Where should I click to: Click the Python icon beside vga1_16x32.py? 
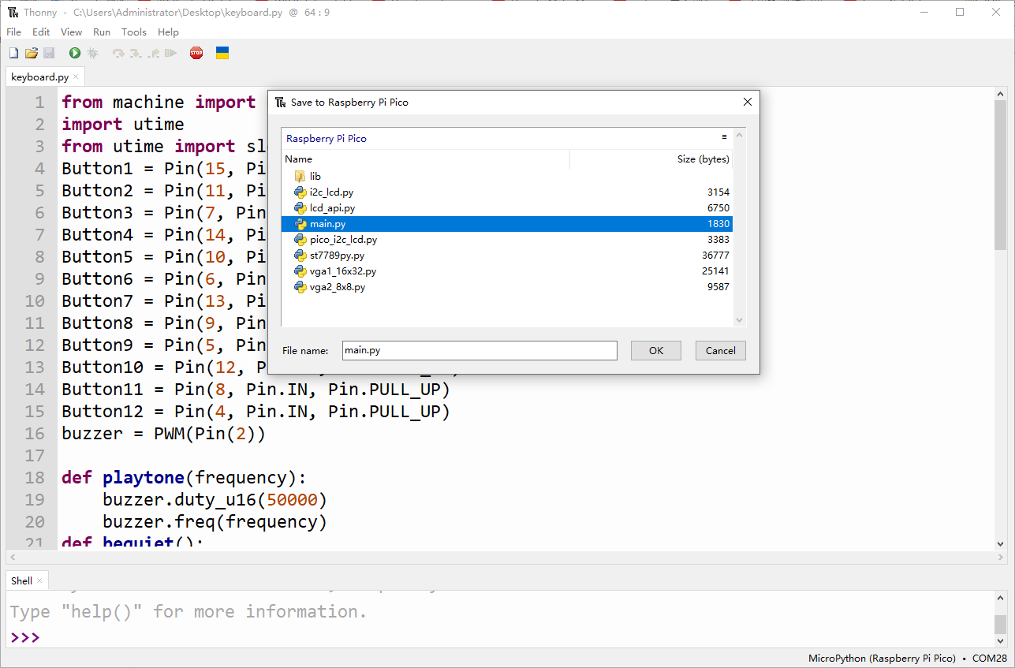[x=300, y=271]
